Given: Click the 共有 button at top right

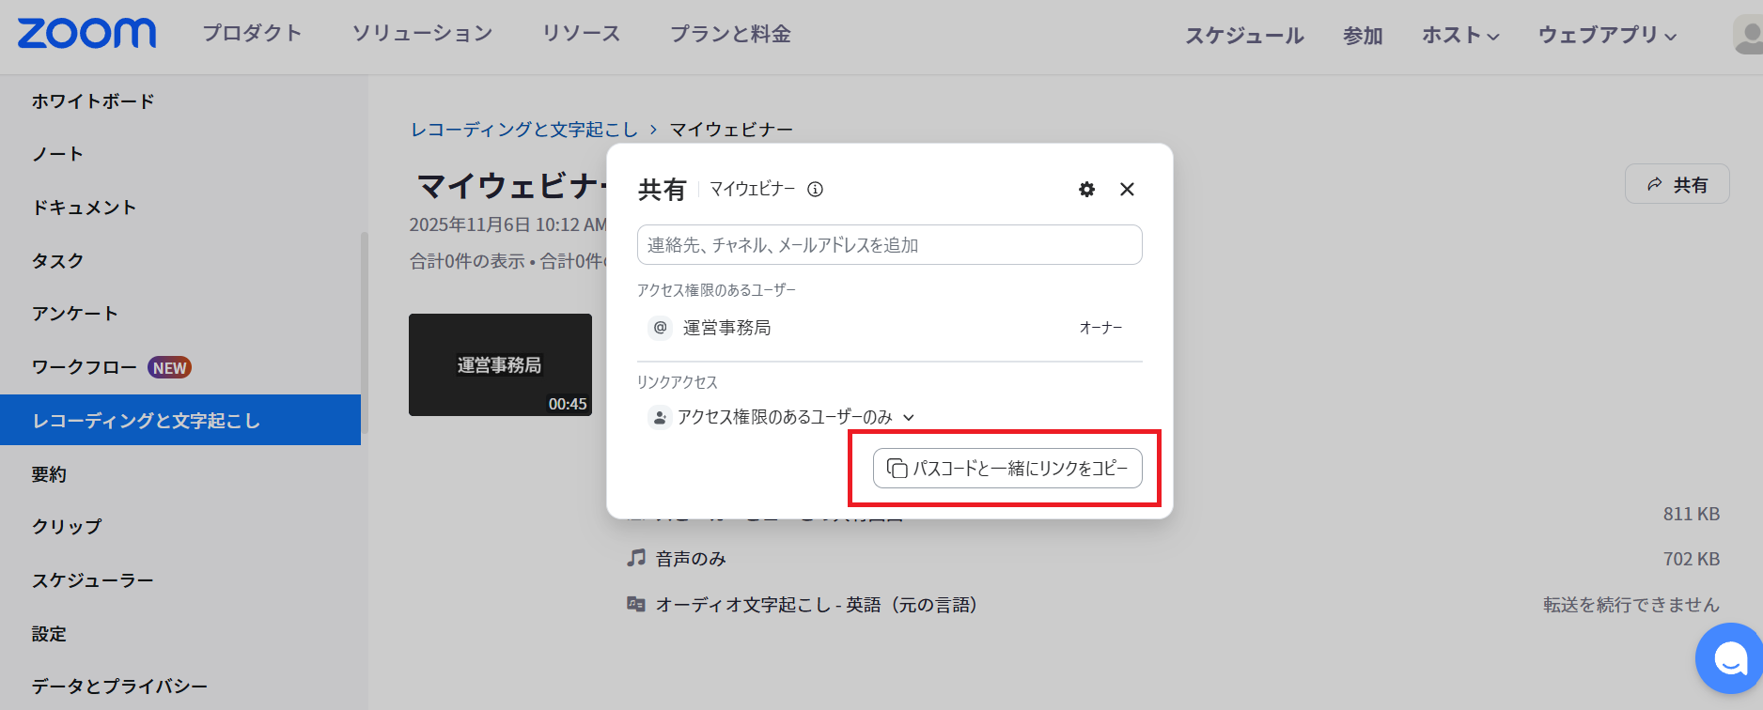Looking at the screenshot, I should click(1677, 185).
